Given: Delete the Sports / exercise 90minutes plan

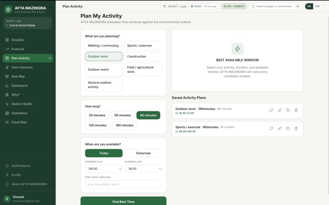Looking at the screenshot, I should tap(296, 128).
